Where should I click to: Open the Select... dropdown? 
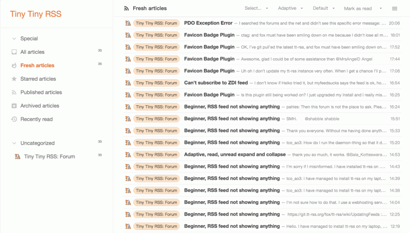coord(256,8)
